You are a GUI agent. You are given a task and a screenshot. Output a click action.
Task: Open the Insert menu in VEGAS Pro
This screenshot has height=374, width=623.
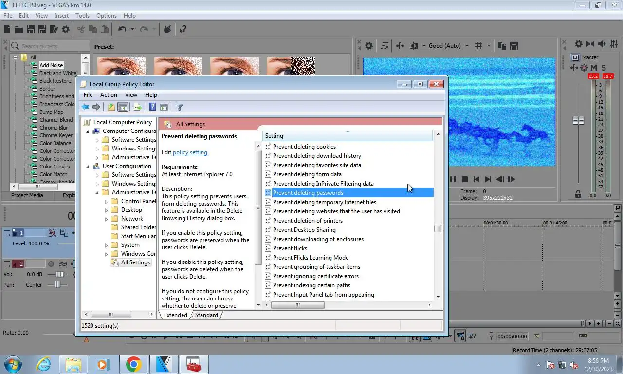click(x=61, y=16)
